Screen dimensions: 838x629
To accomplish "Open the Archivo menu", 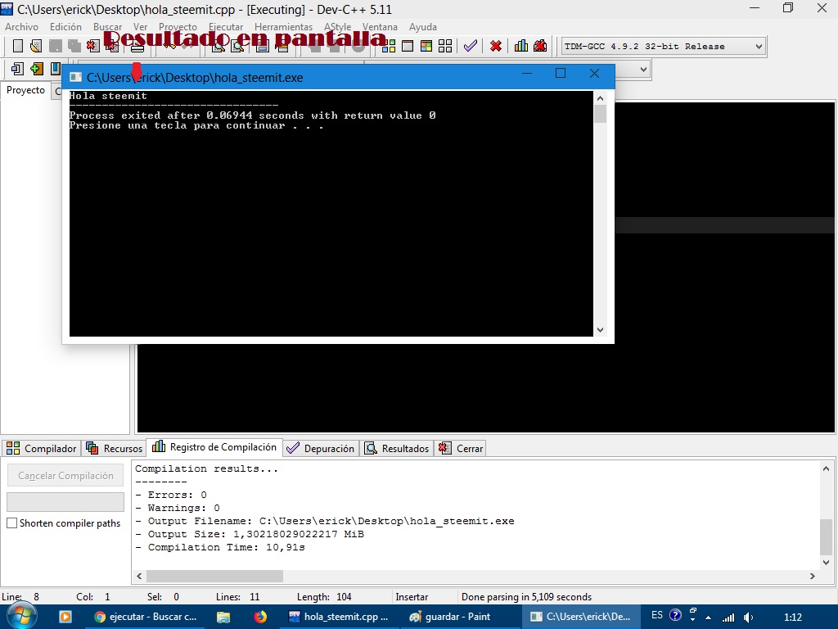I will click(22, 27).
